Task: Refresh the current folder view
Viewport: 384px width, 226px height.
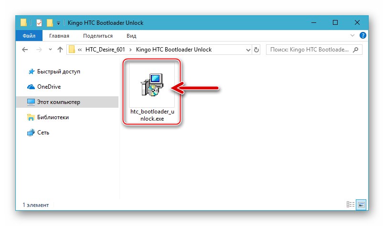Action: tap(256, 50)
